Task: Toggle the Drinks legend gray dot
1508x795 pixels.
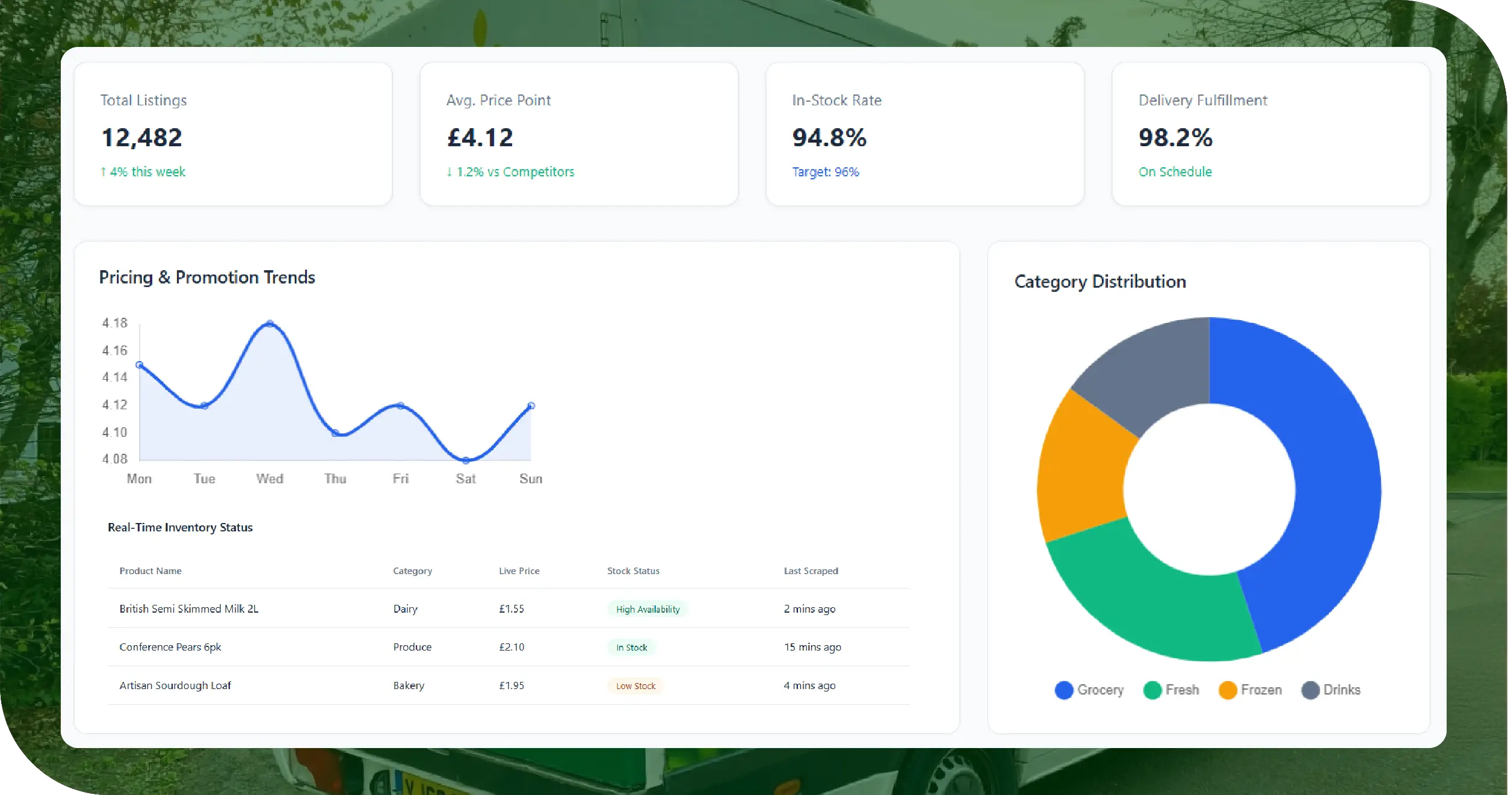Action: (x=1310, y=690)
